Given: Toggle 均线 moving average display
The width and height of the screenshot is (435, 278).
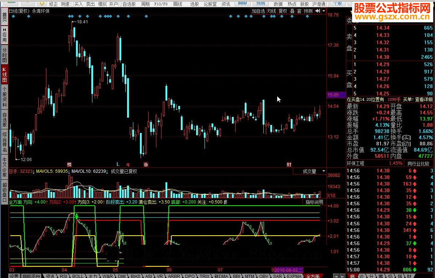Looking at the screenshot, I should pyautogui.click(x=272, y=11).
